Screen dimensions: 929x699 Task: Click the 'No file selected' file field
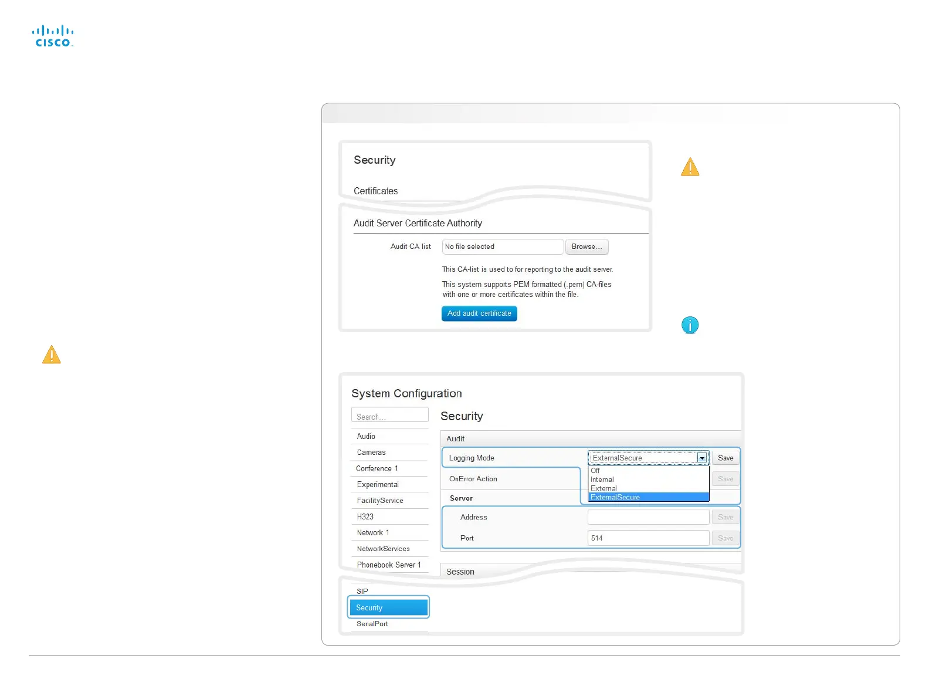[x=502, y=246]
